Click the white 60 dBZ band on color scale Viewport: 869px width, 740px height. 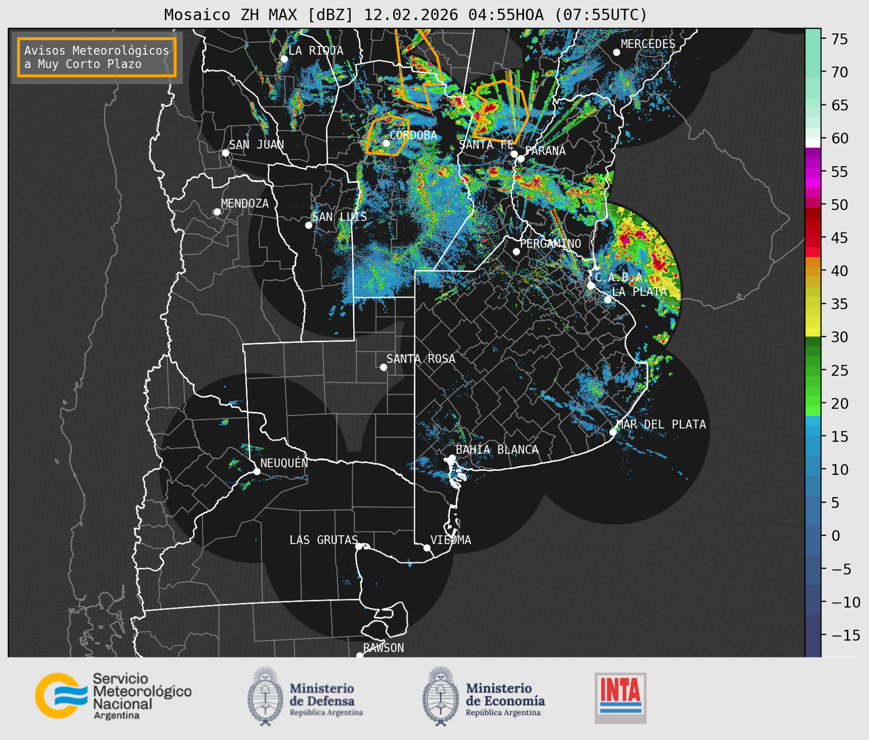813,142
